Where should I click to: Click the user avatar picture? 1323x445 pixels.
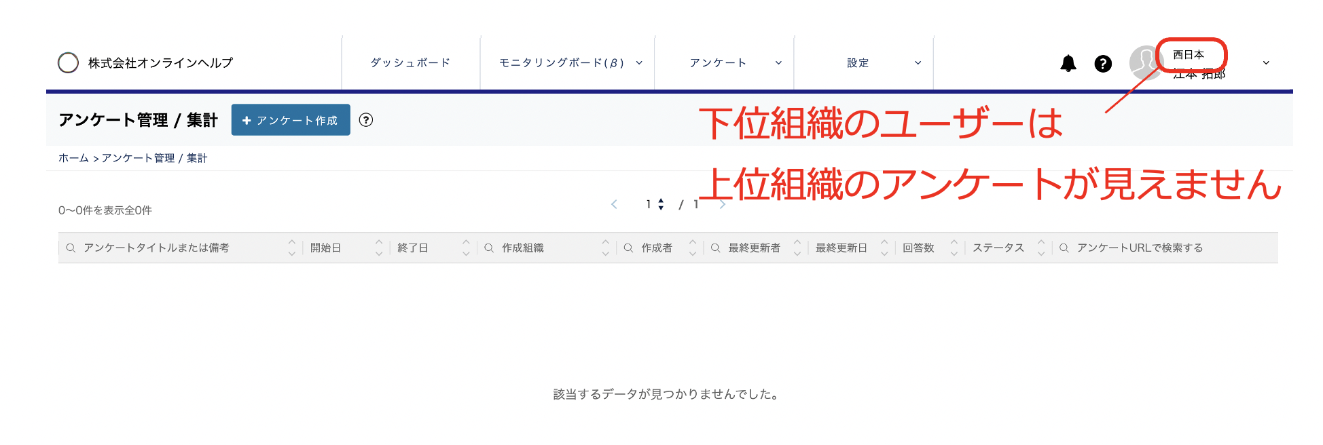[1146, 62]
